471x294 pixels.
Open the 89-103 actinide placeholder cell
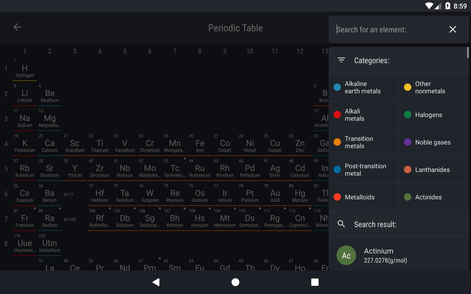[75, 220]
